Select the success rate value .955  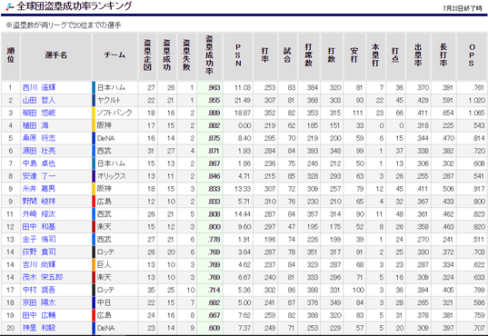214,101
